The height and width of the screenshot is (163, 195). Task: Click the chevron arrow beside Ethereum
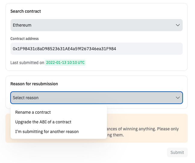point(178,25)
